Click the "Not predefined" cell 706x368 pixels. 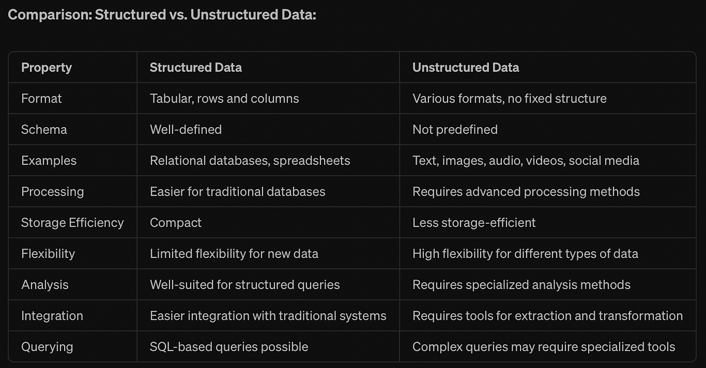(x=455, y=130)
